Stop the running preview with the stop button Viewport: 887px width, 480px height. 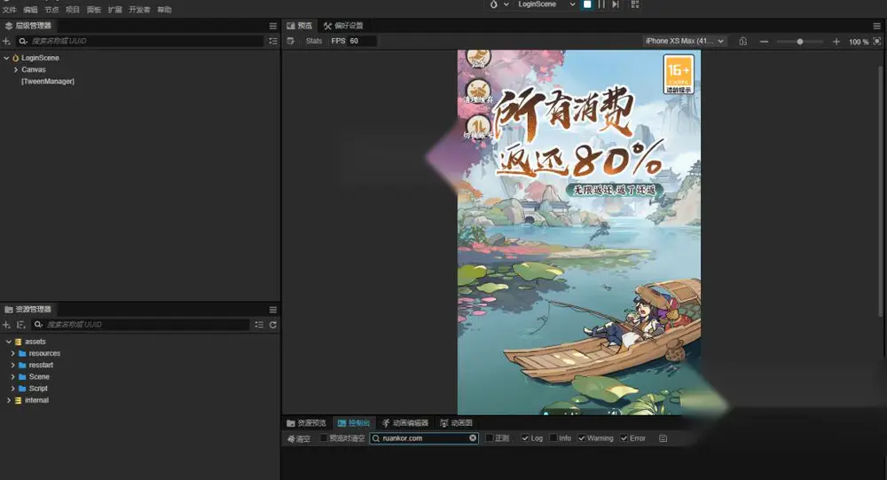tap(587, 4)
